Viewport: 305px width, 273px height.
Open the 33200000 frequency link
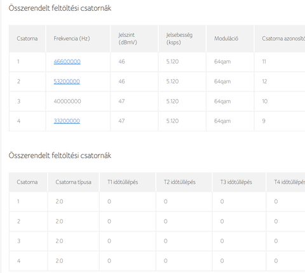pos(67,121)
